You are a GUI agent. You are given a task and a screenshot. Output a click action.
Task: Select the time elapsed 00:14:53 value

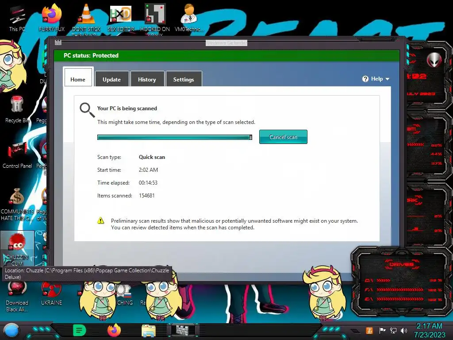click(x=148, y=183)
